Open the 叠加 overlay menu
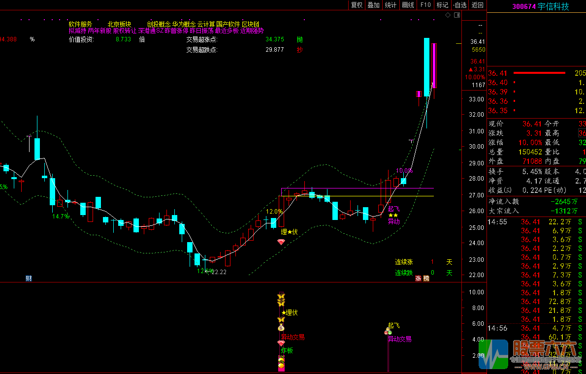Image resolution: width=586 pixels, height=374 pixels. pos(374,5)
